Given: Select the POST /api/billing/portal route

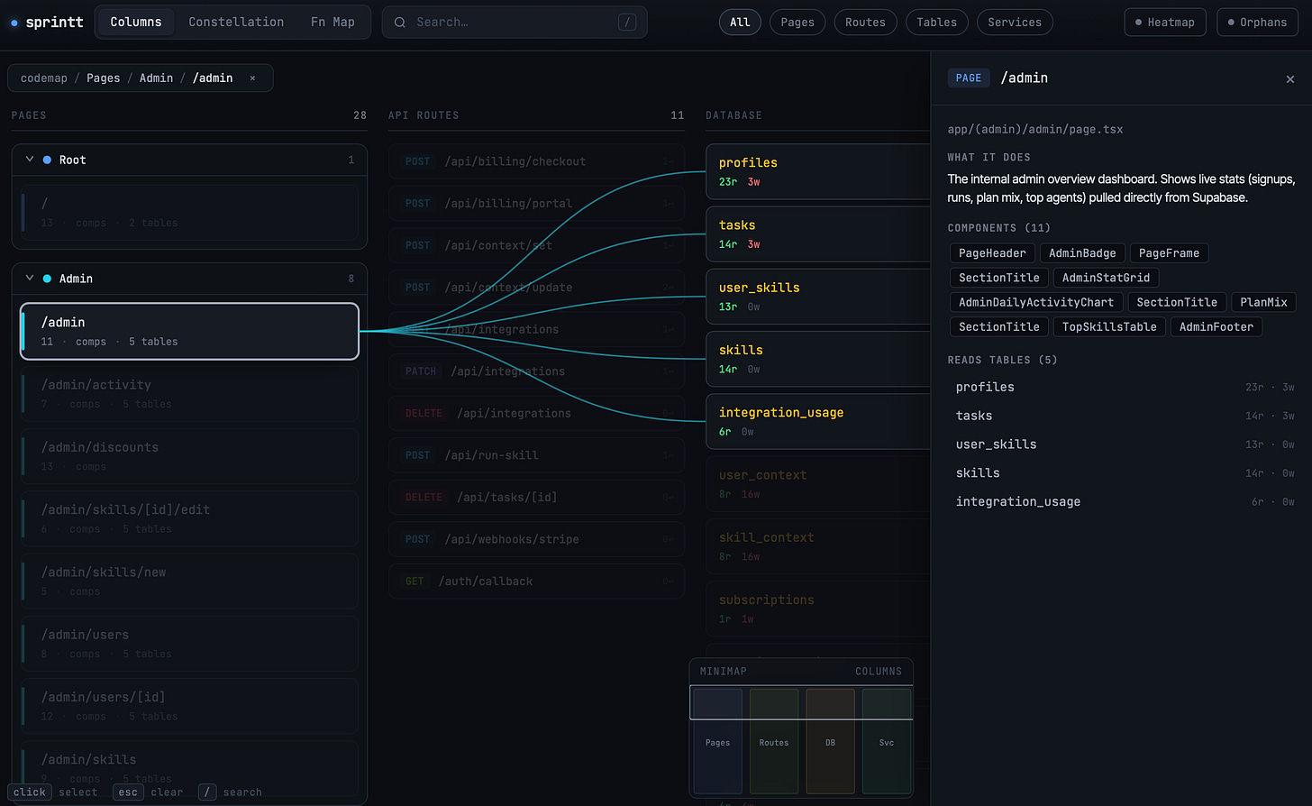Looking at the screenshot, I should pyautogui.click(x=536, y=204).
